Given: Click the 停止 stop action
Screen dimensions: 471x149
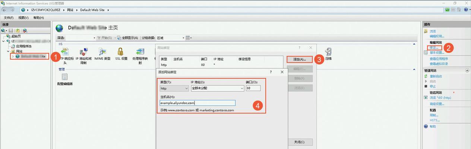Looking at the screenshot, I should click(433, 86).
